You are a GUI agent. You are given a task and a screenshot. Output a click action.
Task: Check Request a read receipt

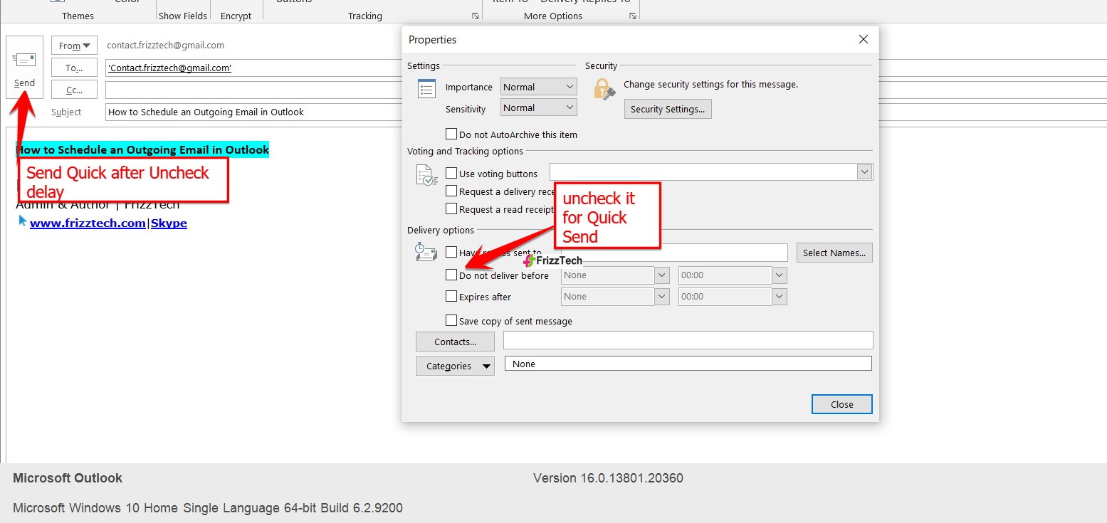(451, 208)
